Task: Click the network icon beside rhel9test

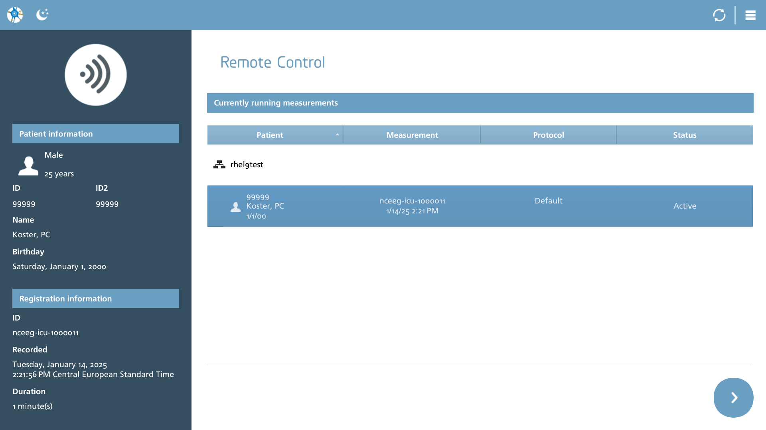Action: click(x=219, y=164)
